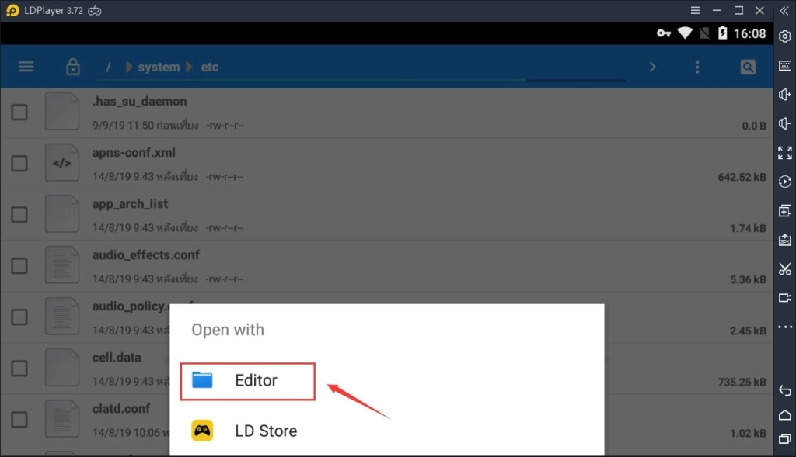
Task: Click the clatd.conf document icon
Action: pyautogui.click(x=62, y=418)
